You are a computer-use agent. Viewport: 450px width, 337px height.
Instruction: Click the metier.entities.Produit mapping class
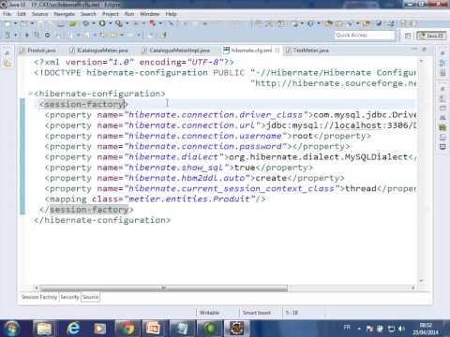pos(189,199)
